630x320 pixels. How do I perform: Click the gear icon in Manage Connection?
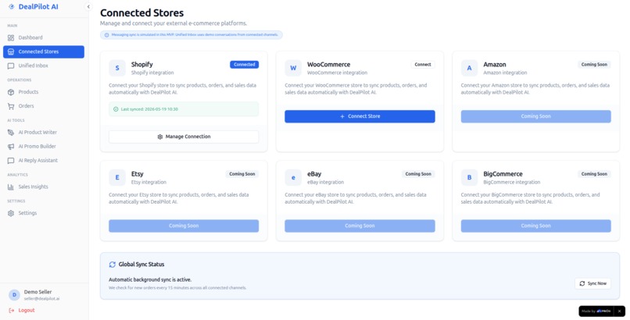click(x=160, y=137)
